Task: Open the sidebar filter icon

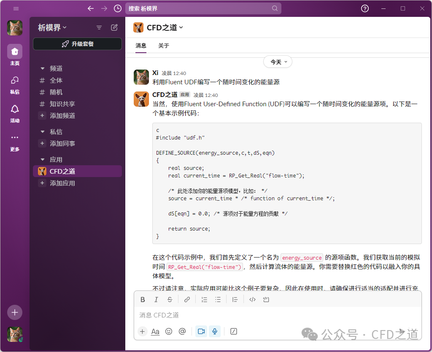Action: (x=99, y=27)
